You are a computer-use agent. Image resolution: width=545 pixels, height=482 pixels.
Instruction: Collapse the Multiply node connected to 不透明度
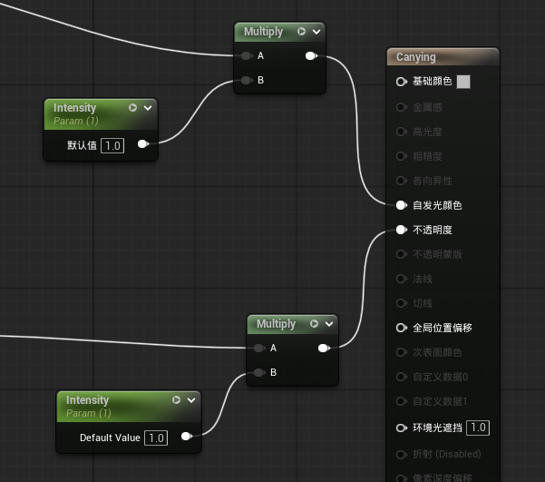(x=329, y=324)
